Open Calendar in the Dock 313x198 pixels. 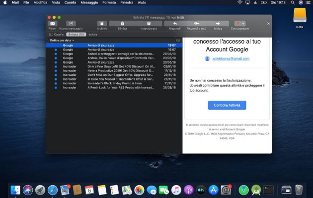[x=89, y=190]
